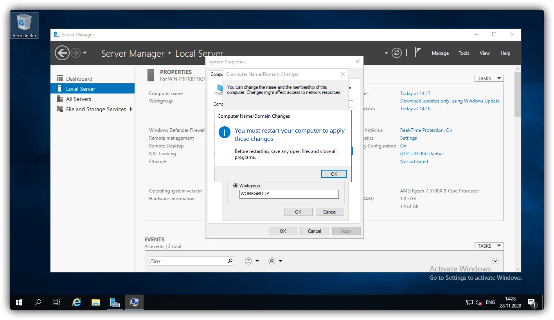Click Download updates only, using Windows Update link
The width and height of the screenshot is (554, 320).
pos(450,101)
